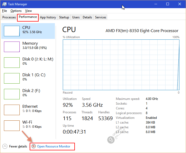This screenshot has height=153, width=186.
Task: Click the AMD FX(tm)-8350 processor name
Action: [x=142, y=31]
